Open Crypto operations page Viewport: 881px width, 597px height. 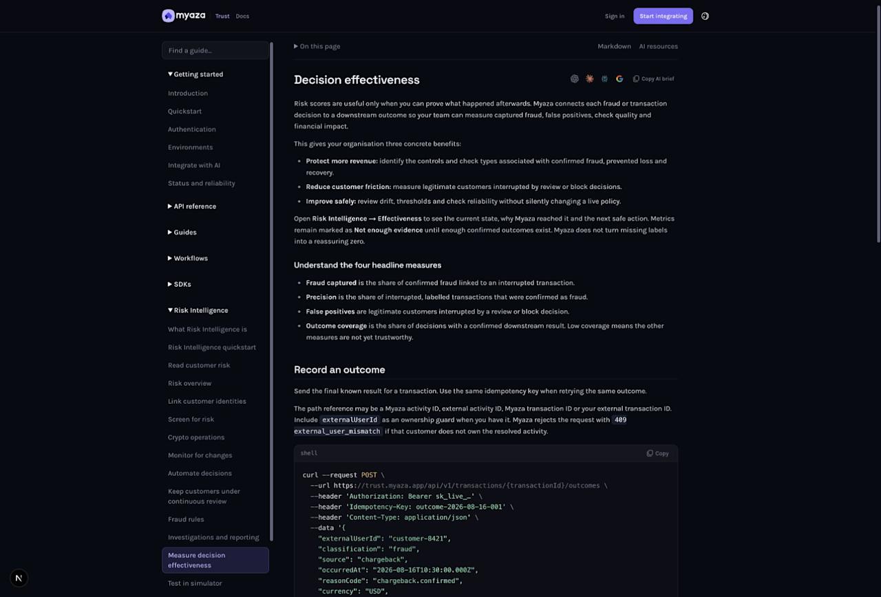(196, 437)
